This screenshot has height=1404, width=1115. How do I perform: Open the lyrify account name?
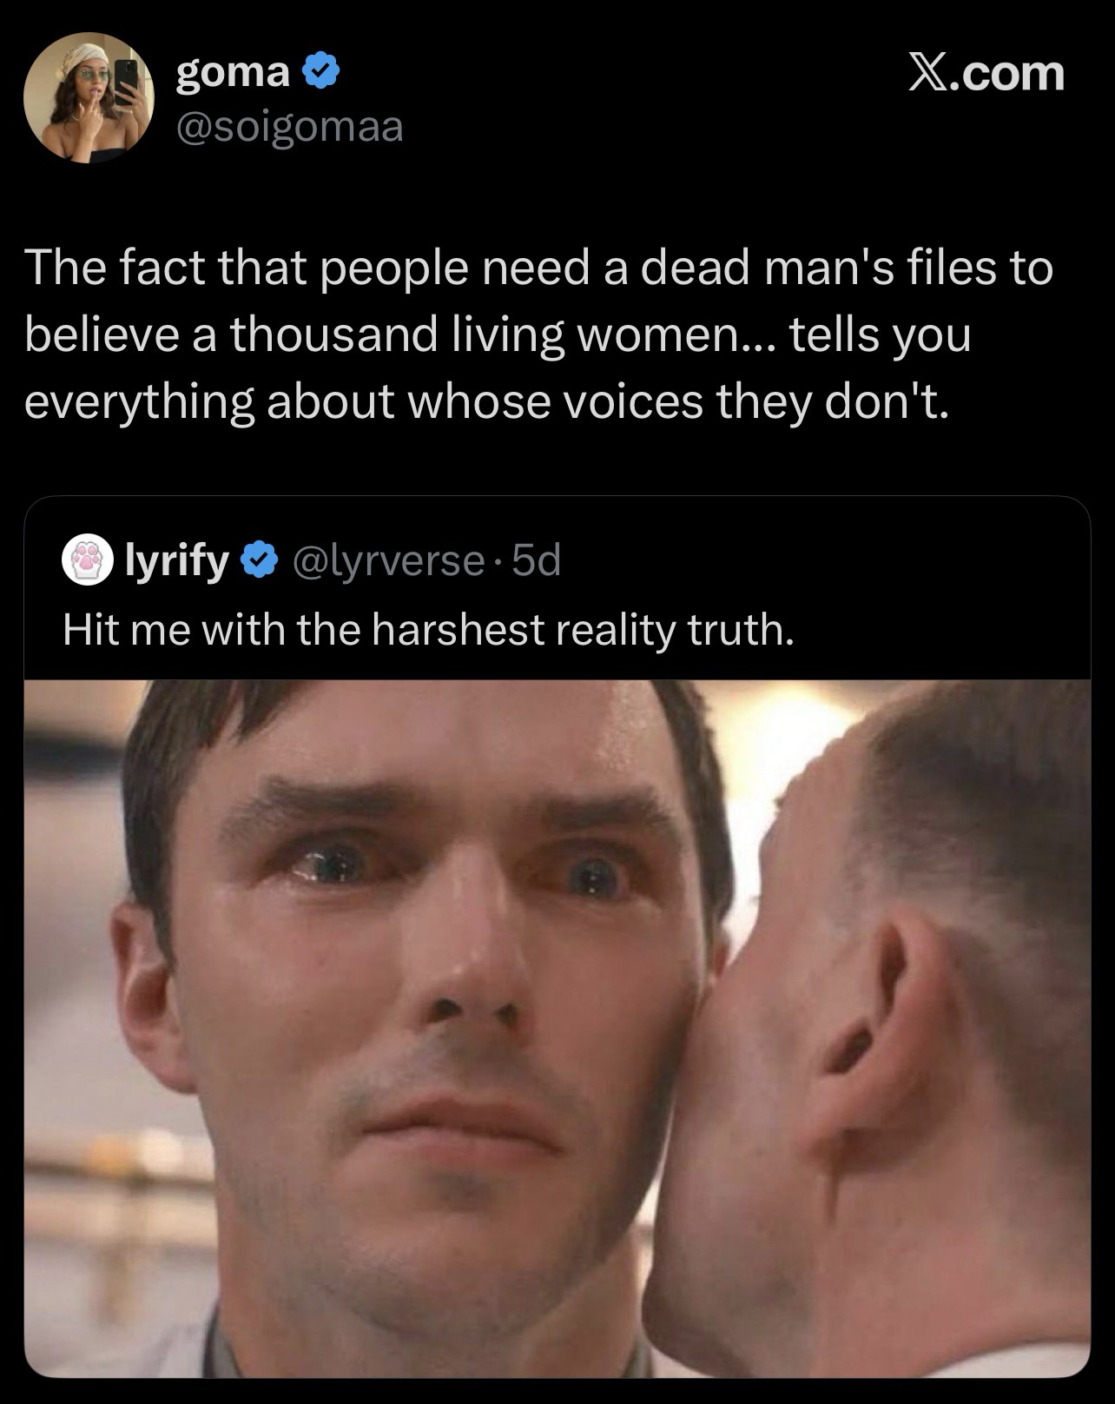pos(176,562)
